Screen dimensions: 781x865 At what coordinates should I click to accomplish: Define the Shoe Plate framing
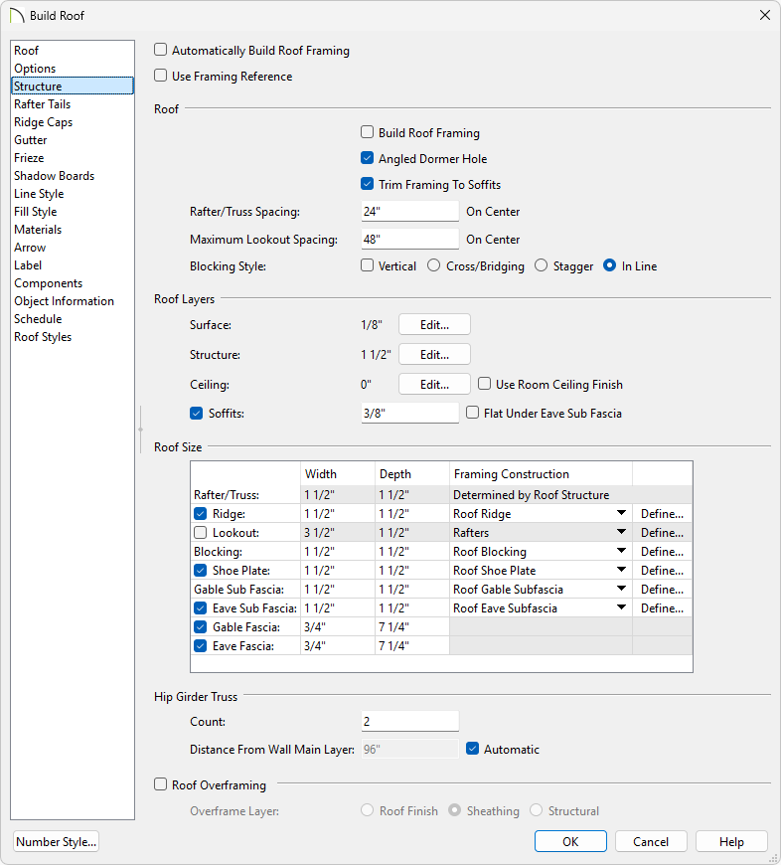coord(662,571)
